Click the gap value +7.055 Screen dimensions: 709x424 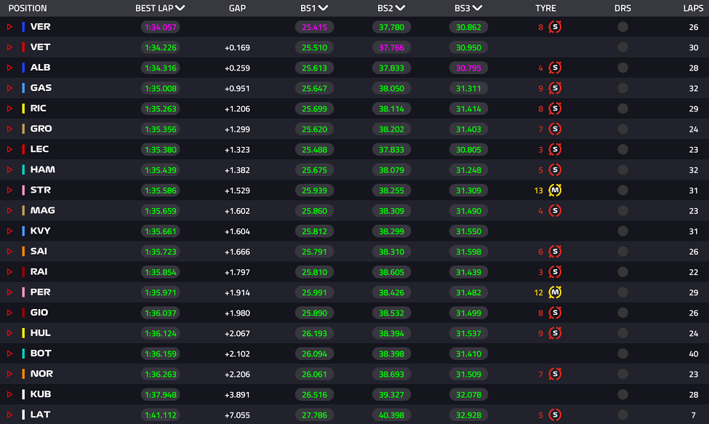click(x=237, y=415)
